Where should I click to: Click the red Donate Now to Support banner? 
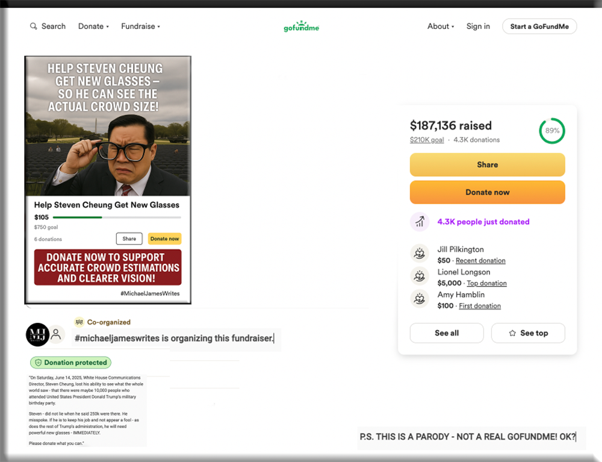[108, 267]
